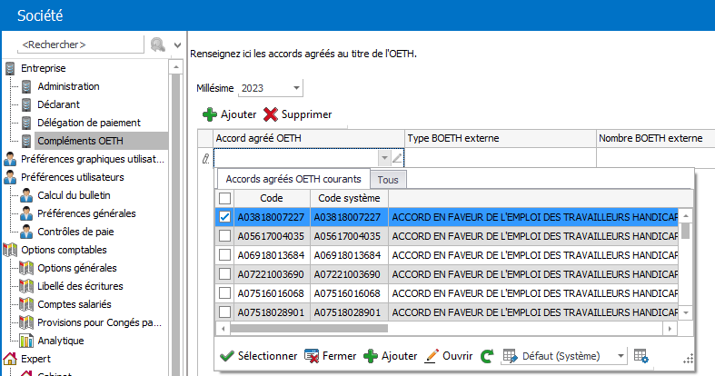This screenshot has height=376, width=715.
Task: Click the Nombre BOETH externe column header
Action: [656, 139]
